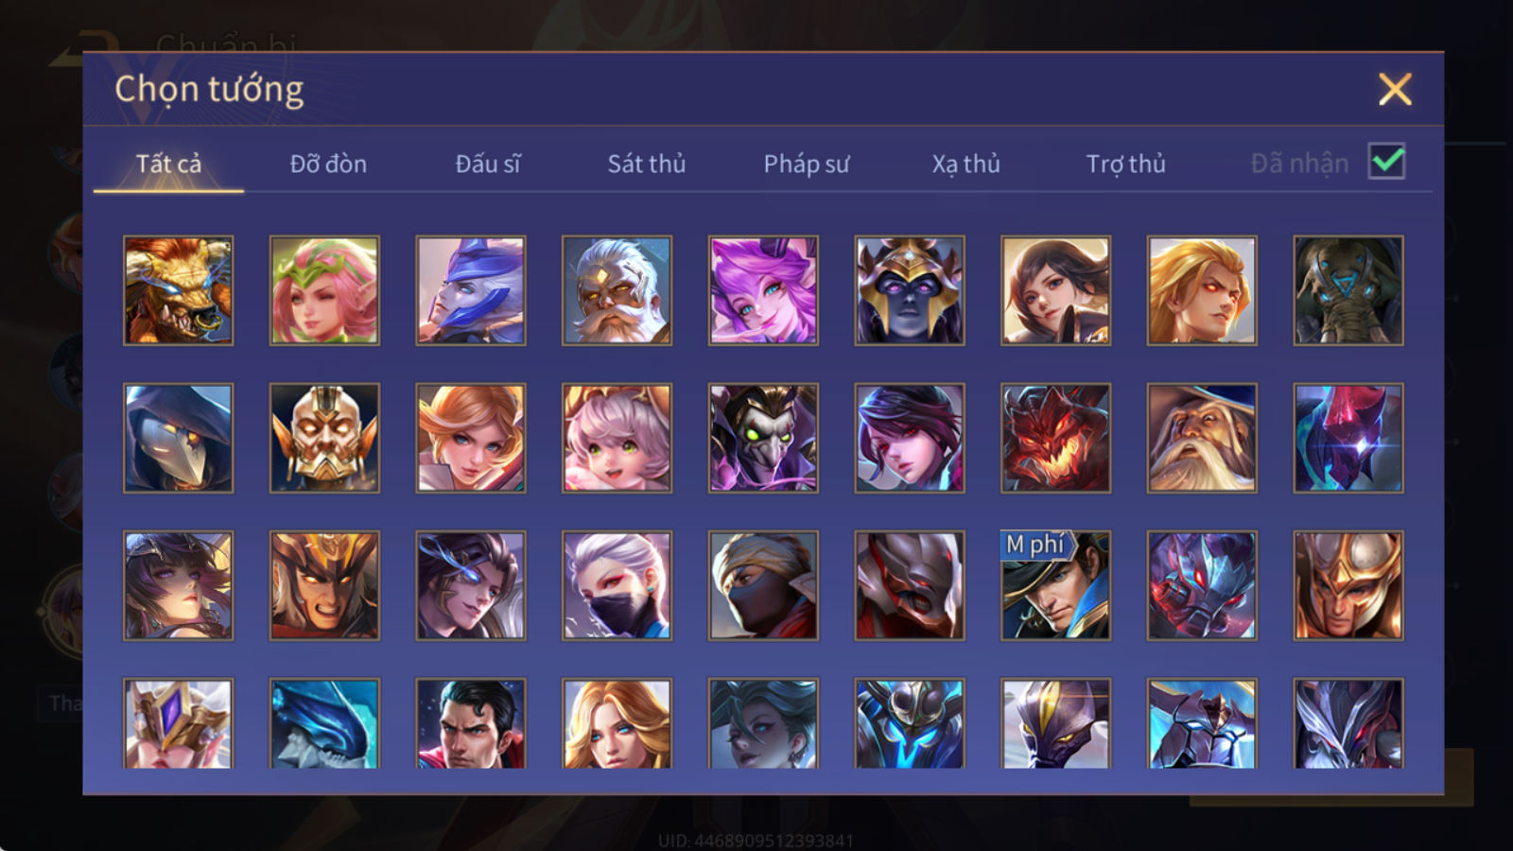Viewport: 1513px width, 851px height.
Task: Open the 'Đấu sĩ' tab
Action: click(488, 164)
